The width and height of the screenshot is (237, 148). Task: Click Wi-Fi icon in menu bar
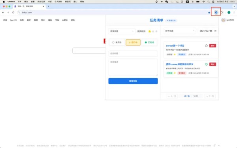click(x=203, y=2)
